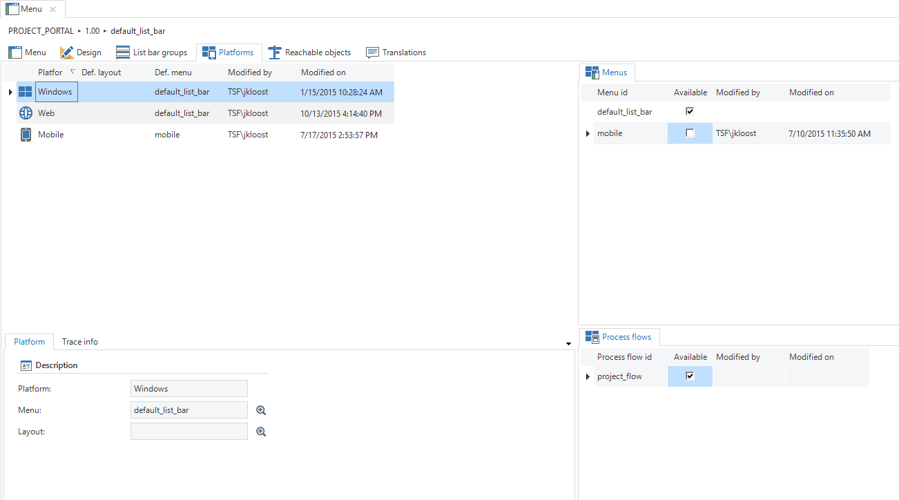Click the lookup magnifier next to Layout field
Image resolution: width=899 pixels, height=500 pixels.
pos(261,432)
